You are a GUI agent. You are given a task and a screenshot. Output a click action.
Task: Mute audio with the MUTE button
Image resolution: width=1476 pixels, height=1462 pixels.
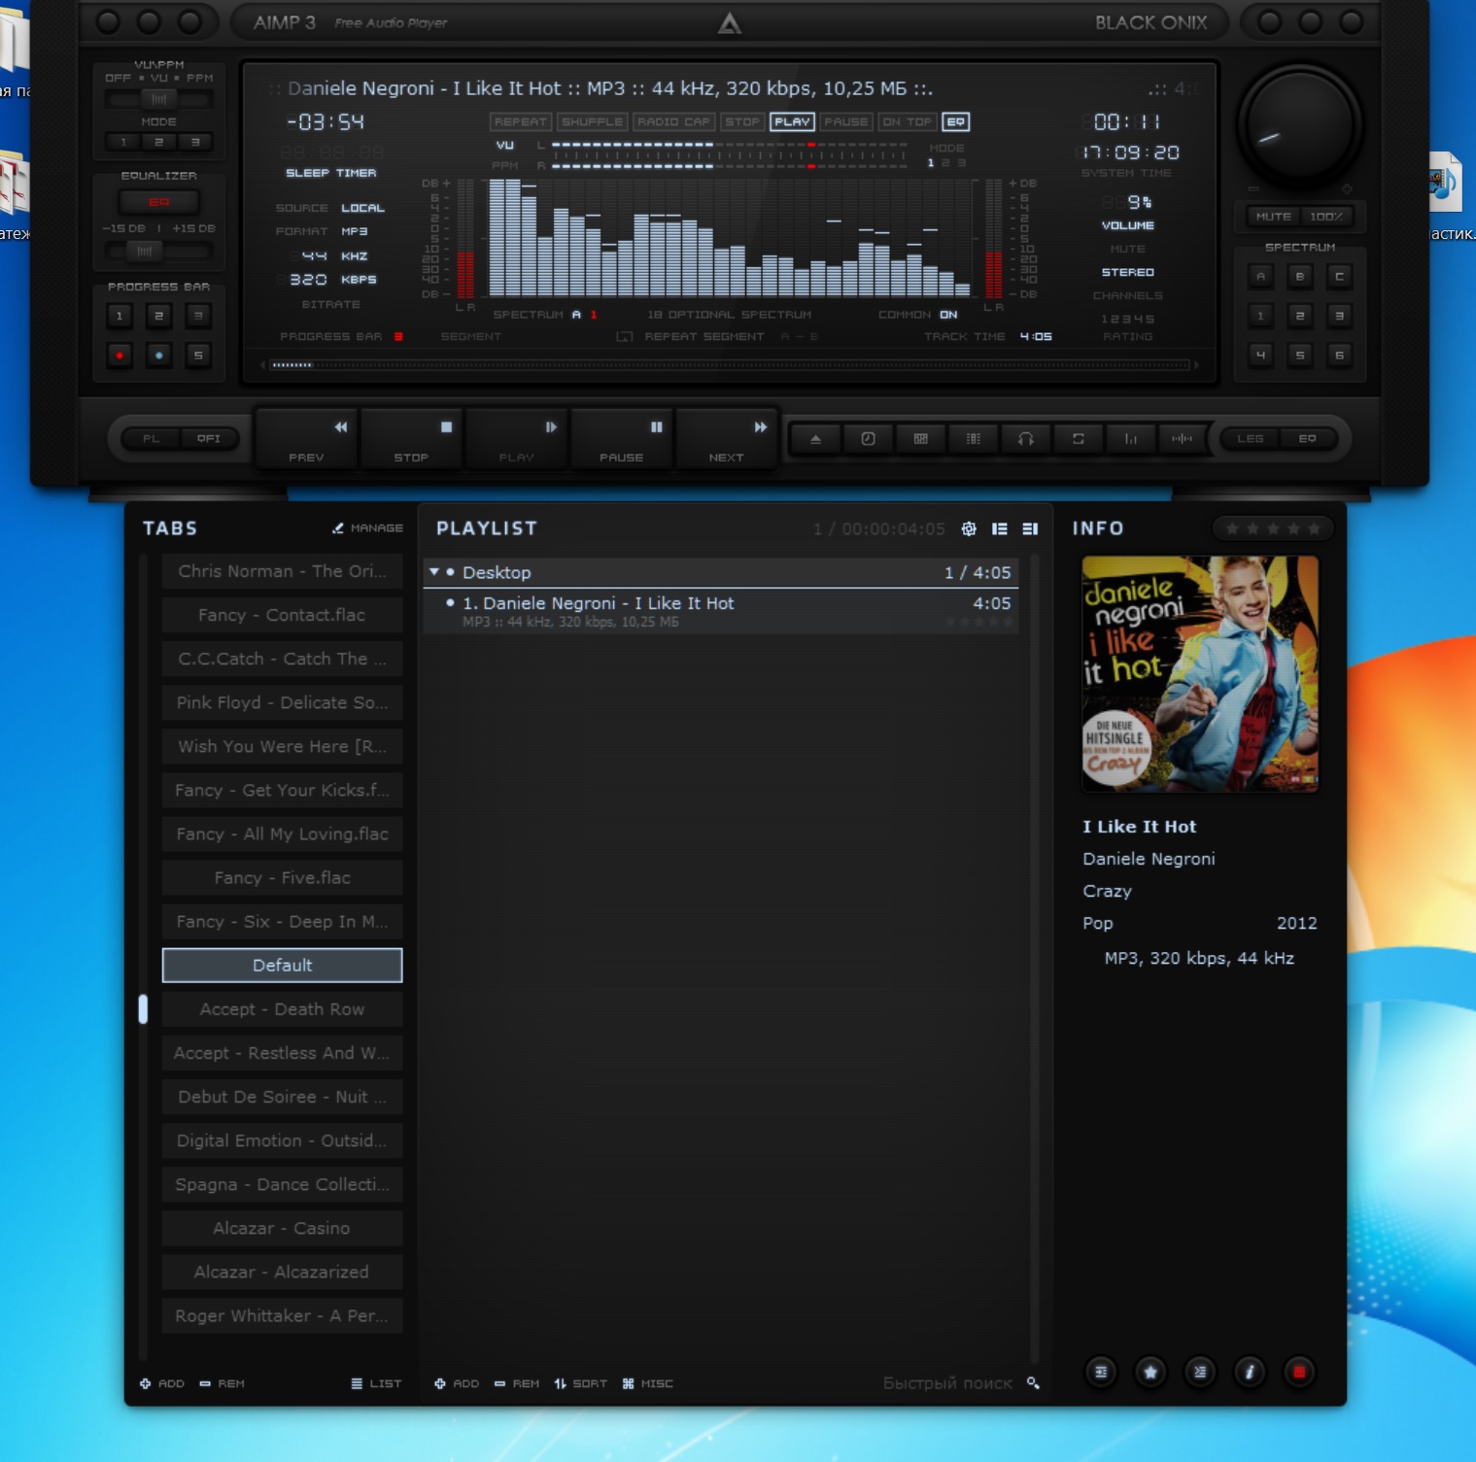1273,217
